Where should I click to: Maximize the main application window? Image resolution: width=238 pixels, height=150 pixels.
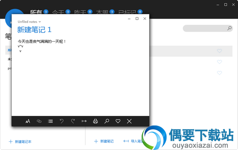[226, 4]
